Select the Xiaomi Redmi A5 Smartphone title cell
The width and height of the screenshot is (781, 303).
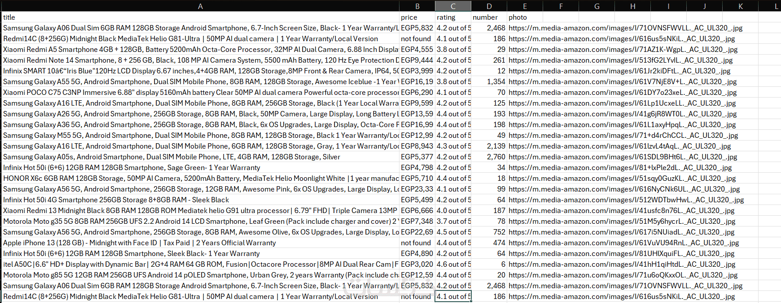point(201,49)
